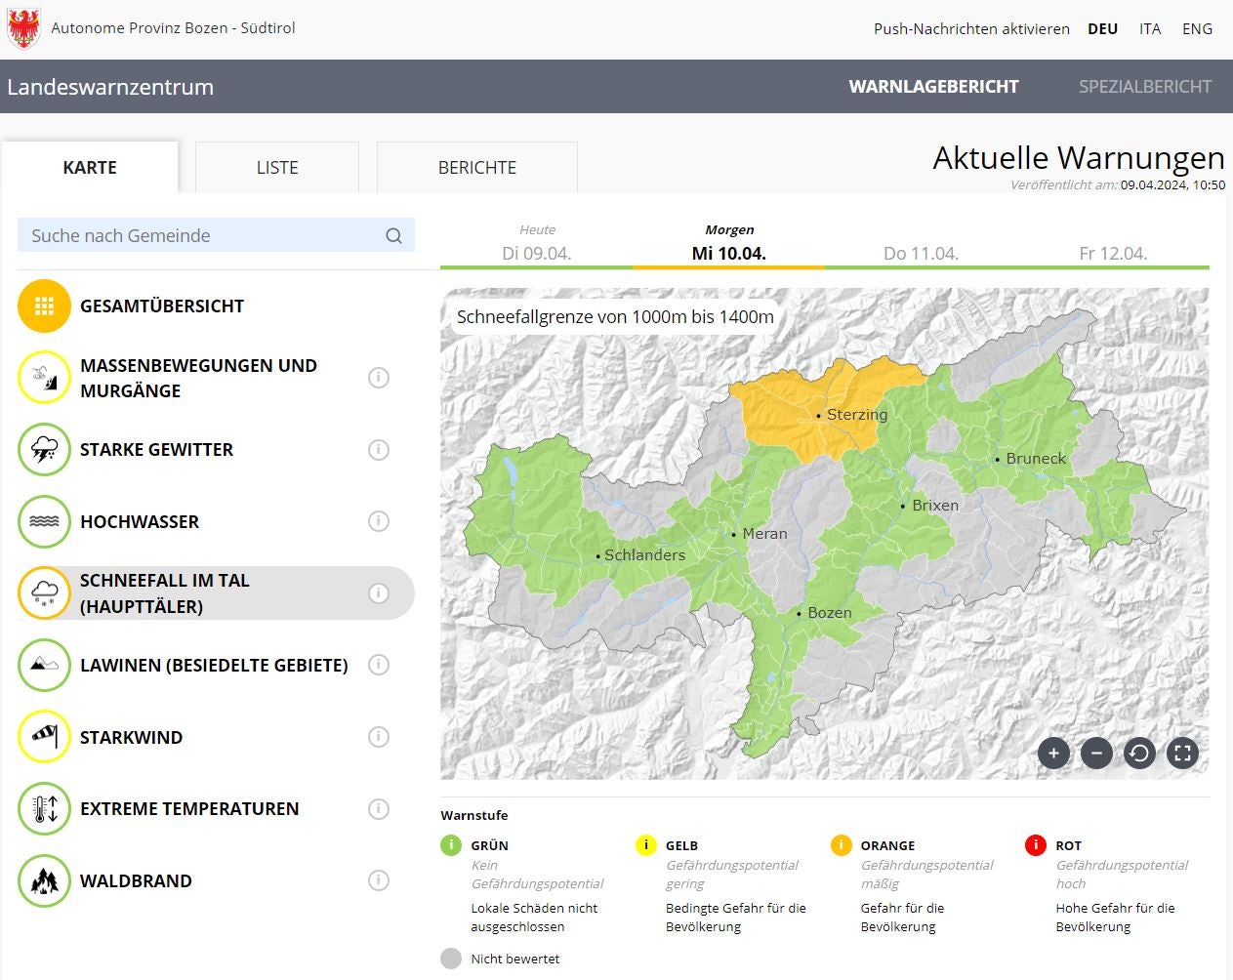Open the BERICHTE tab

tap(476, 168)
